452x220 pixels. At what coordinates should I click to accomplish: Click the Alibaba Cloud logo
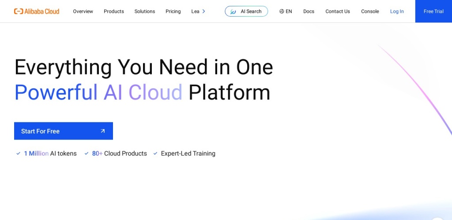coord(37,11)
